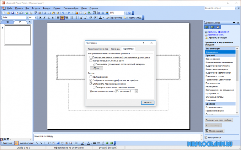Align text left

[x=58, y=18]
